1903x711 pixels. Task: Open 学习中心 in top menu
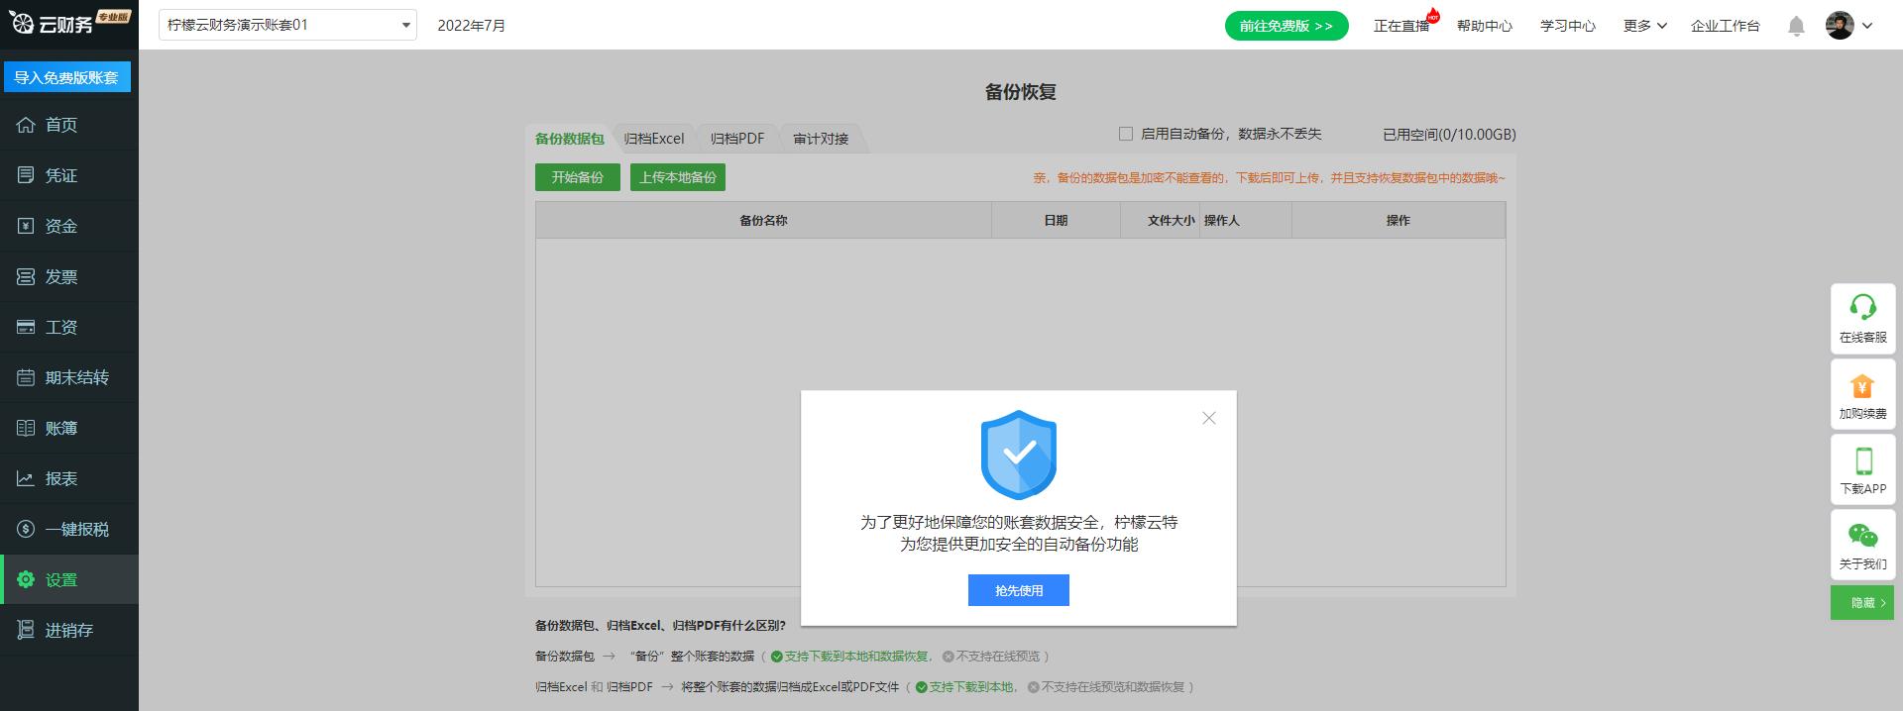1568,26
